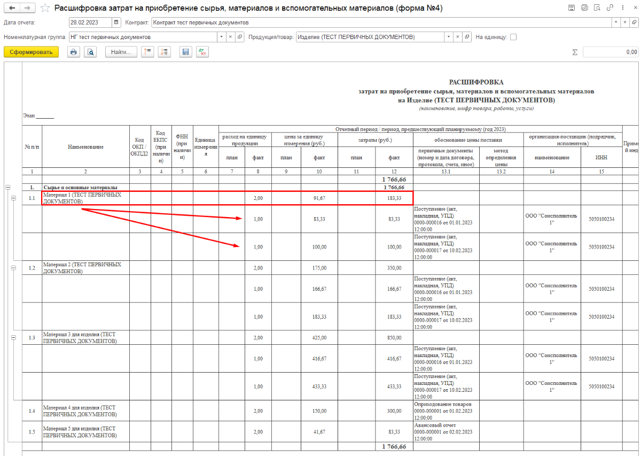
Task: Enable the 'На единицу' checkbox
Action: coord(513,37)
